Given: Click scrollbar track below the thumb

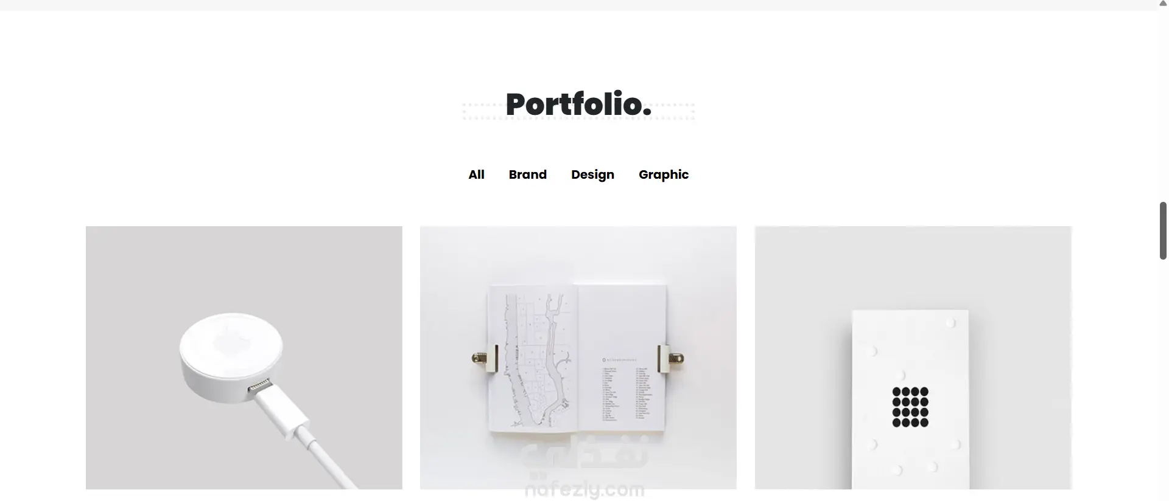Looking at the screenshot, I should tap(1163, 377).
